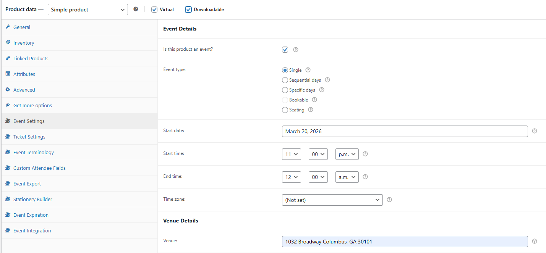Click help icon next to Single option

click(x=308, y=70)
